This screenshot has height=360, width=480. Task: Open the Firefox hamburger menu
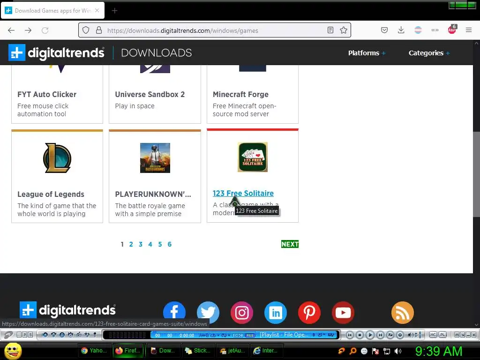(x=469, y=30)
